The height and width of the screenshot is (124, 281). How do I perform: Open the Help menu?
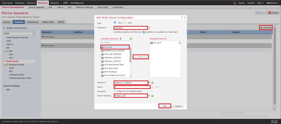tap(260, 3)
